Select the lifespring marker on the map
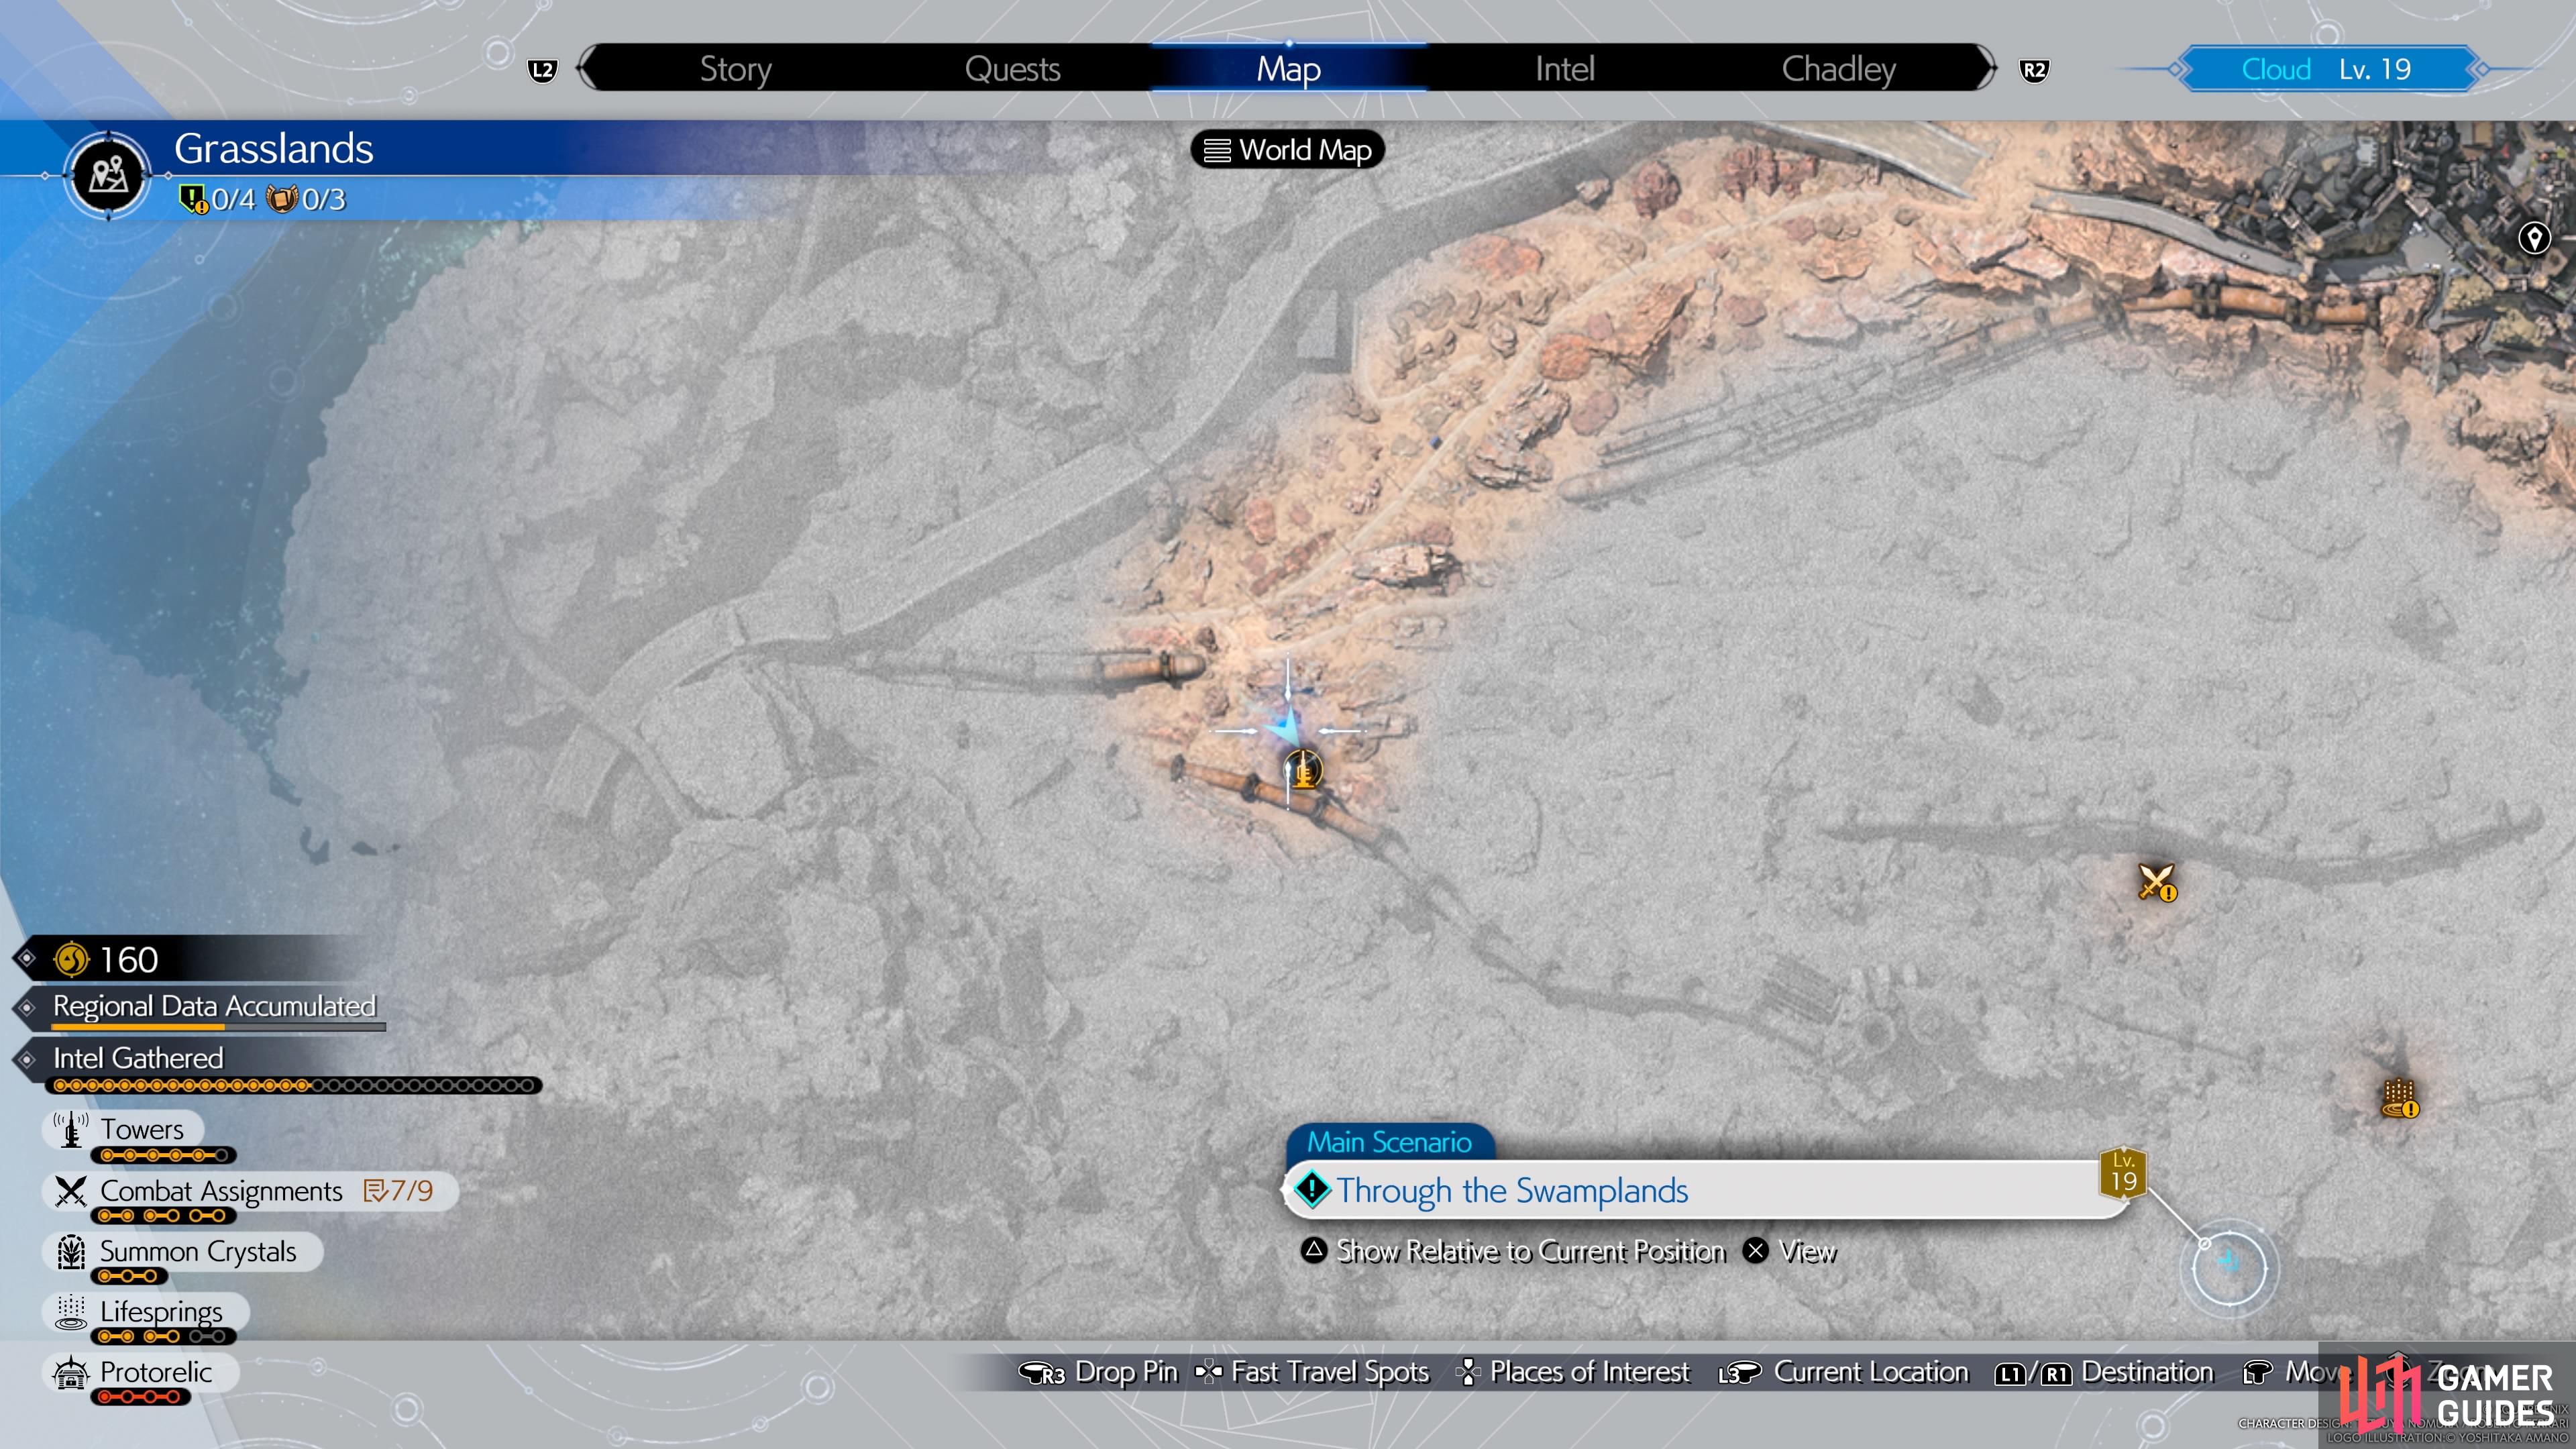The height and width of the screenshot is (1449, 2576). [2399, 1099]
